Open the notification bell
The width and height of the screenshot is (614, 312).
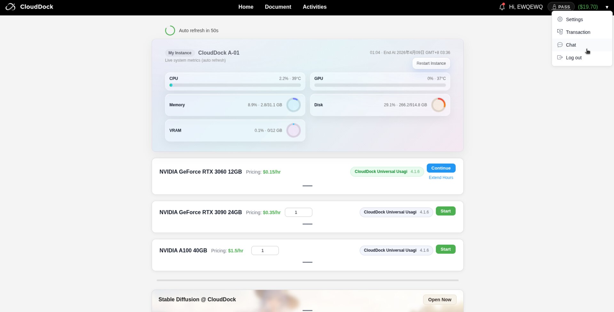tap(502, 7)
